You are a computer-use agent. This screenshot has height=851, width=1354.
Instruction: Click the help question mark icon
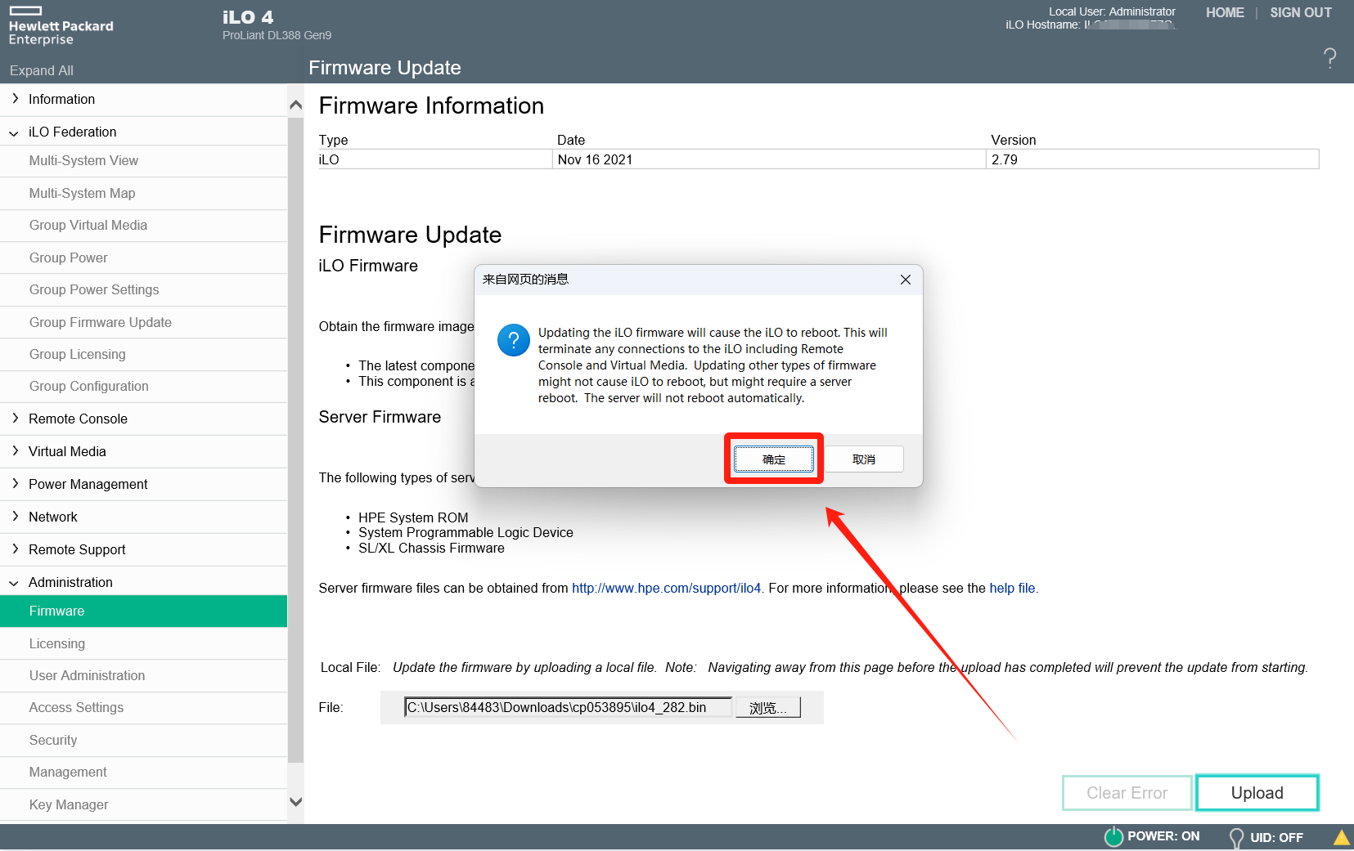click(1329, 57)
